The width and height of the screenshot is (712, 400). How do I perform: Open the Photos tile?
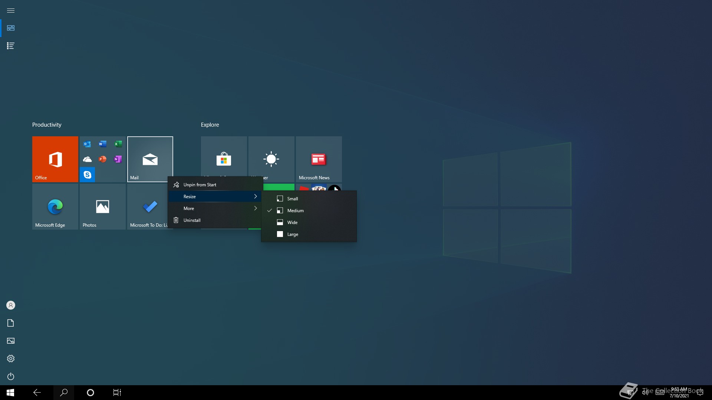[103, 207]
